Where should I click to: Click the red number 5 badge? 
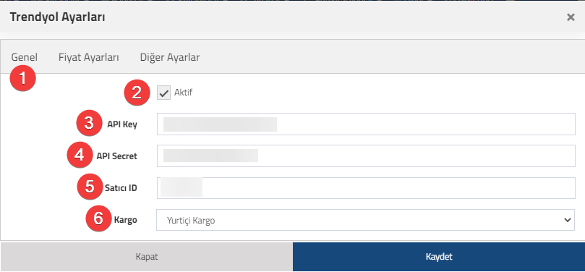[x=90, y=187]
